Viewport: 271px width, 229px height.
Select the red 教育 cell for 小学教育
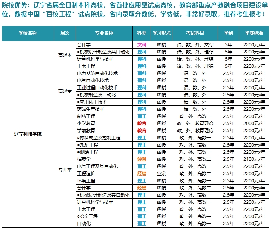(x=142, y=124)
